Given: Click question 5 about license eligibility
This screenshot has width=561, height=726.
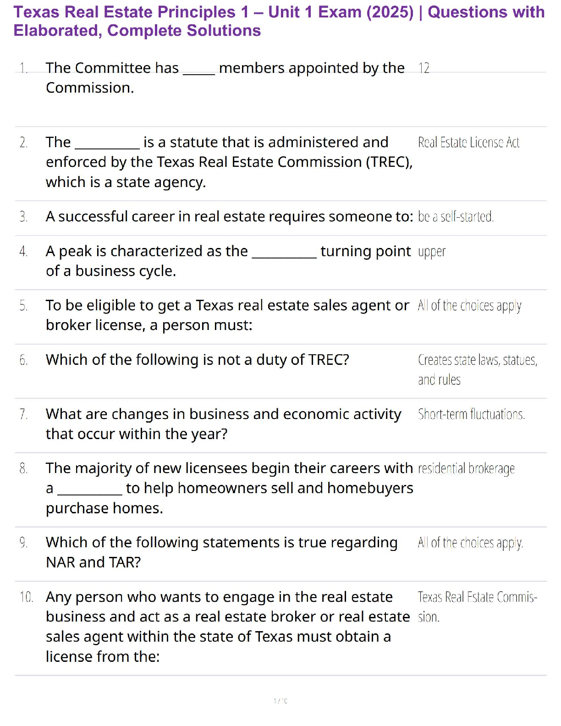Looking at the screenshot, I should click(x=227, y=315).
